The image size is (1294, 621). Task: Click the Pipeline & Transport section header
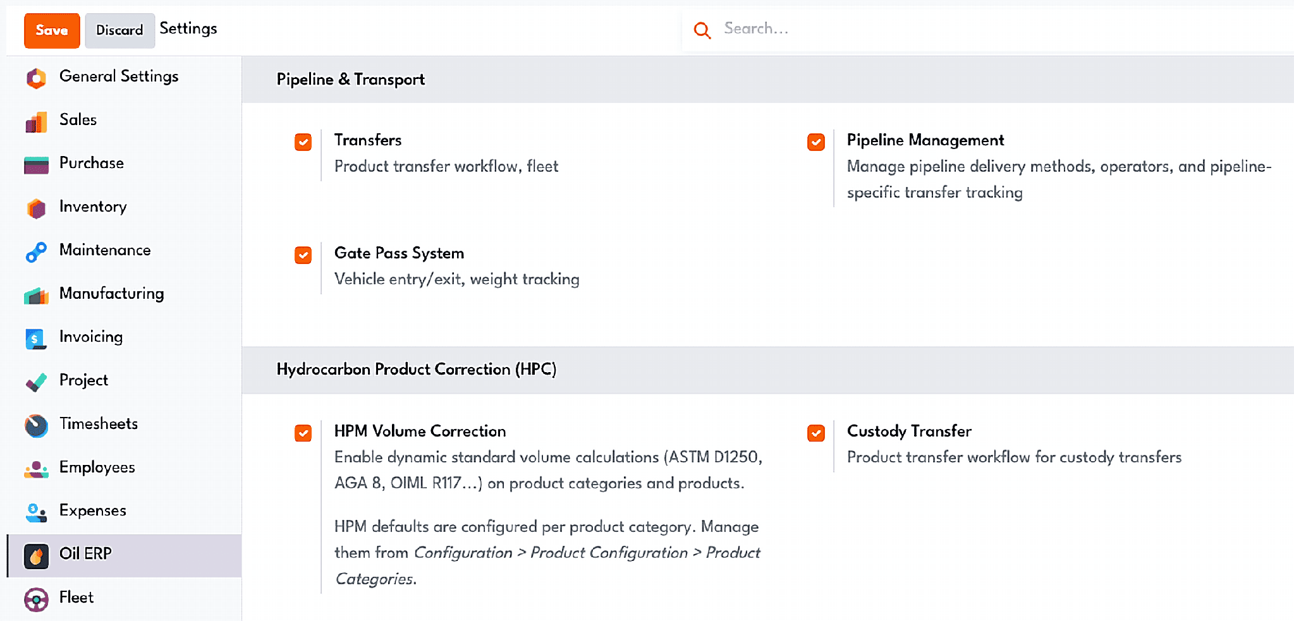pos(351,80)
